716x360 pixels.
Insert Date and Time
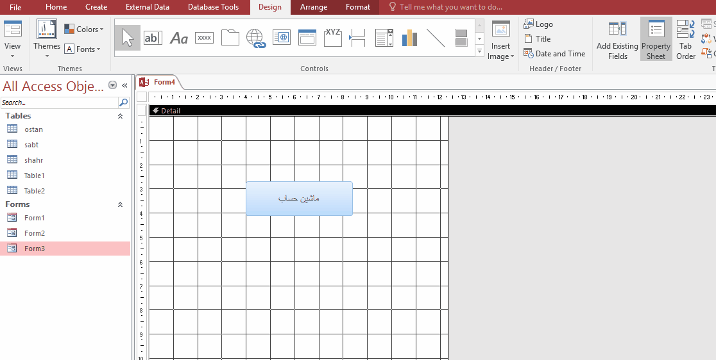click(x=554, y=53)
